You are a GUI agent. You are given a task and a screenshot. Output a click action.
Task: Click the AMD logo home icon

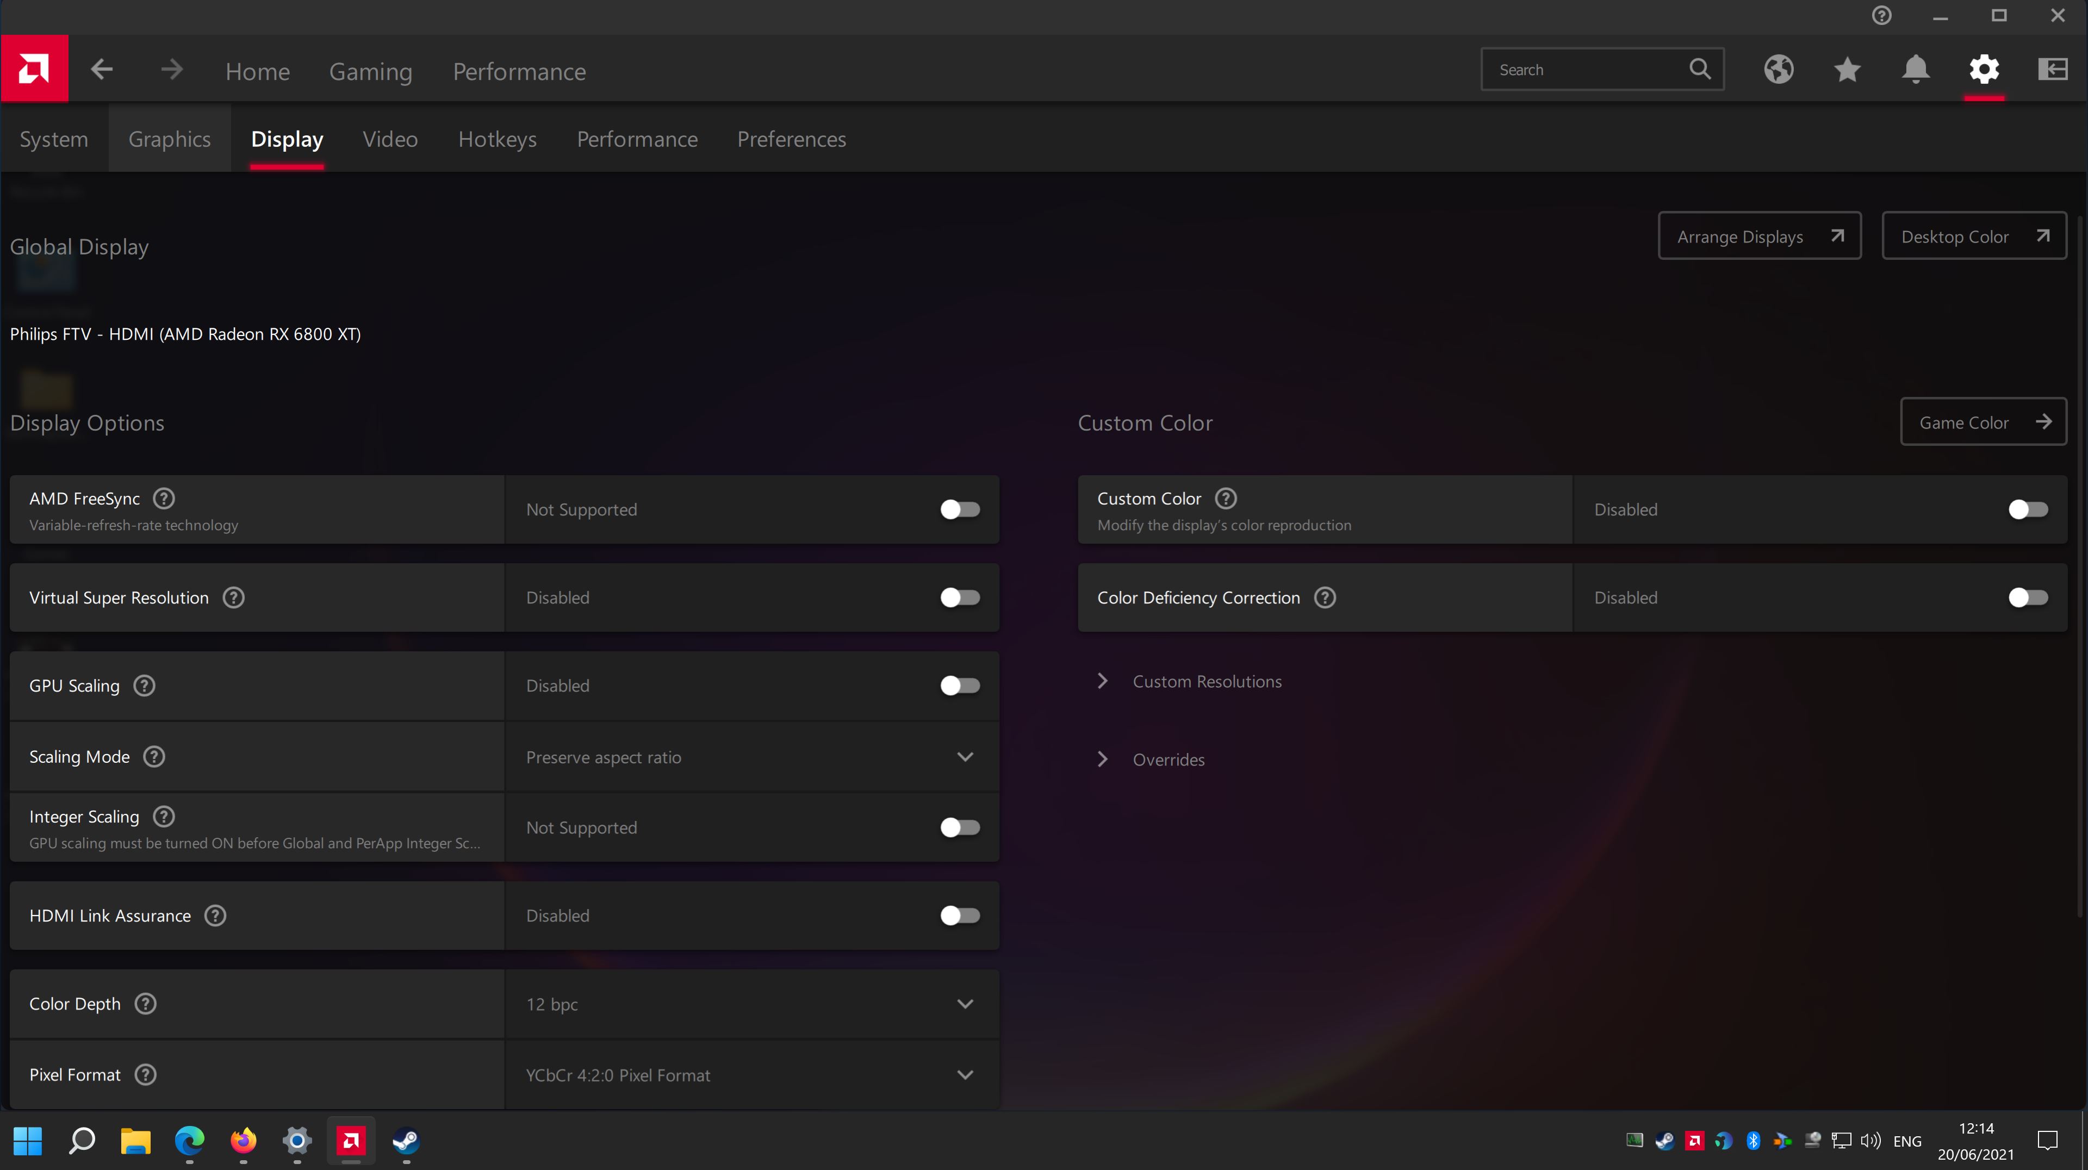34,69
